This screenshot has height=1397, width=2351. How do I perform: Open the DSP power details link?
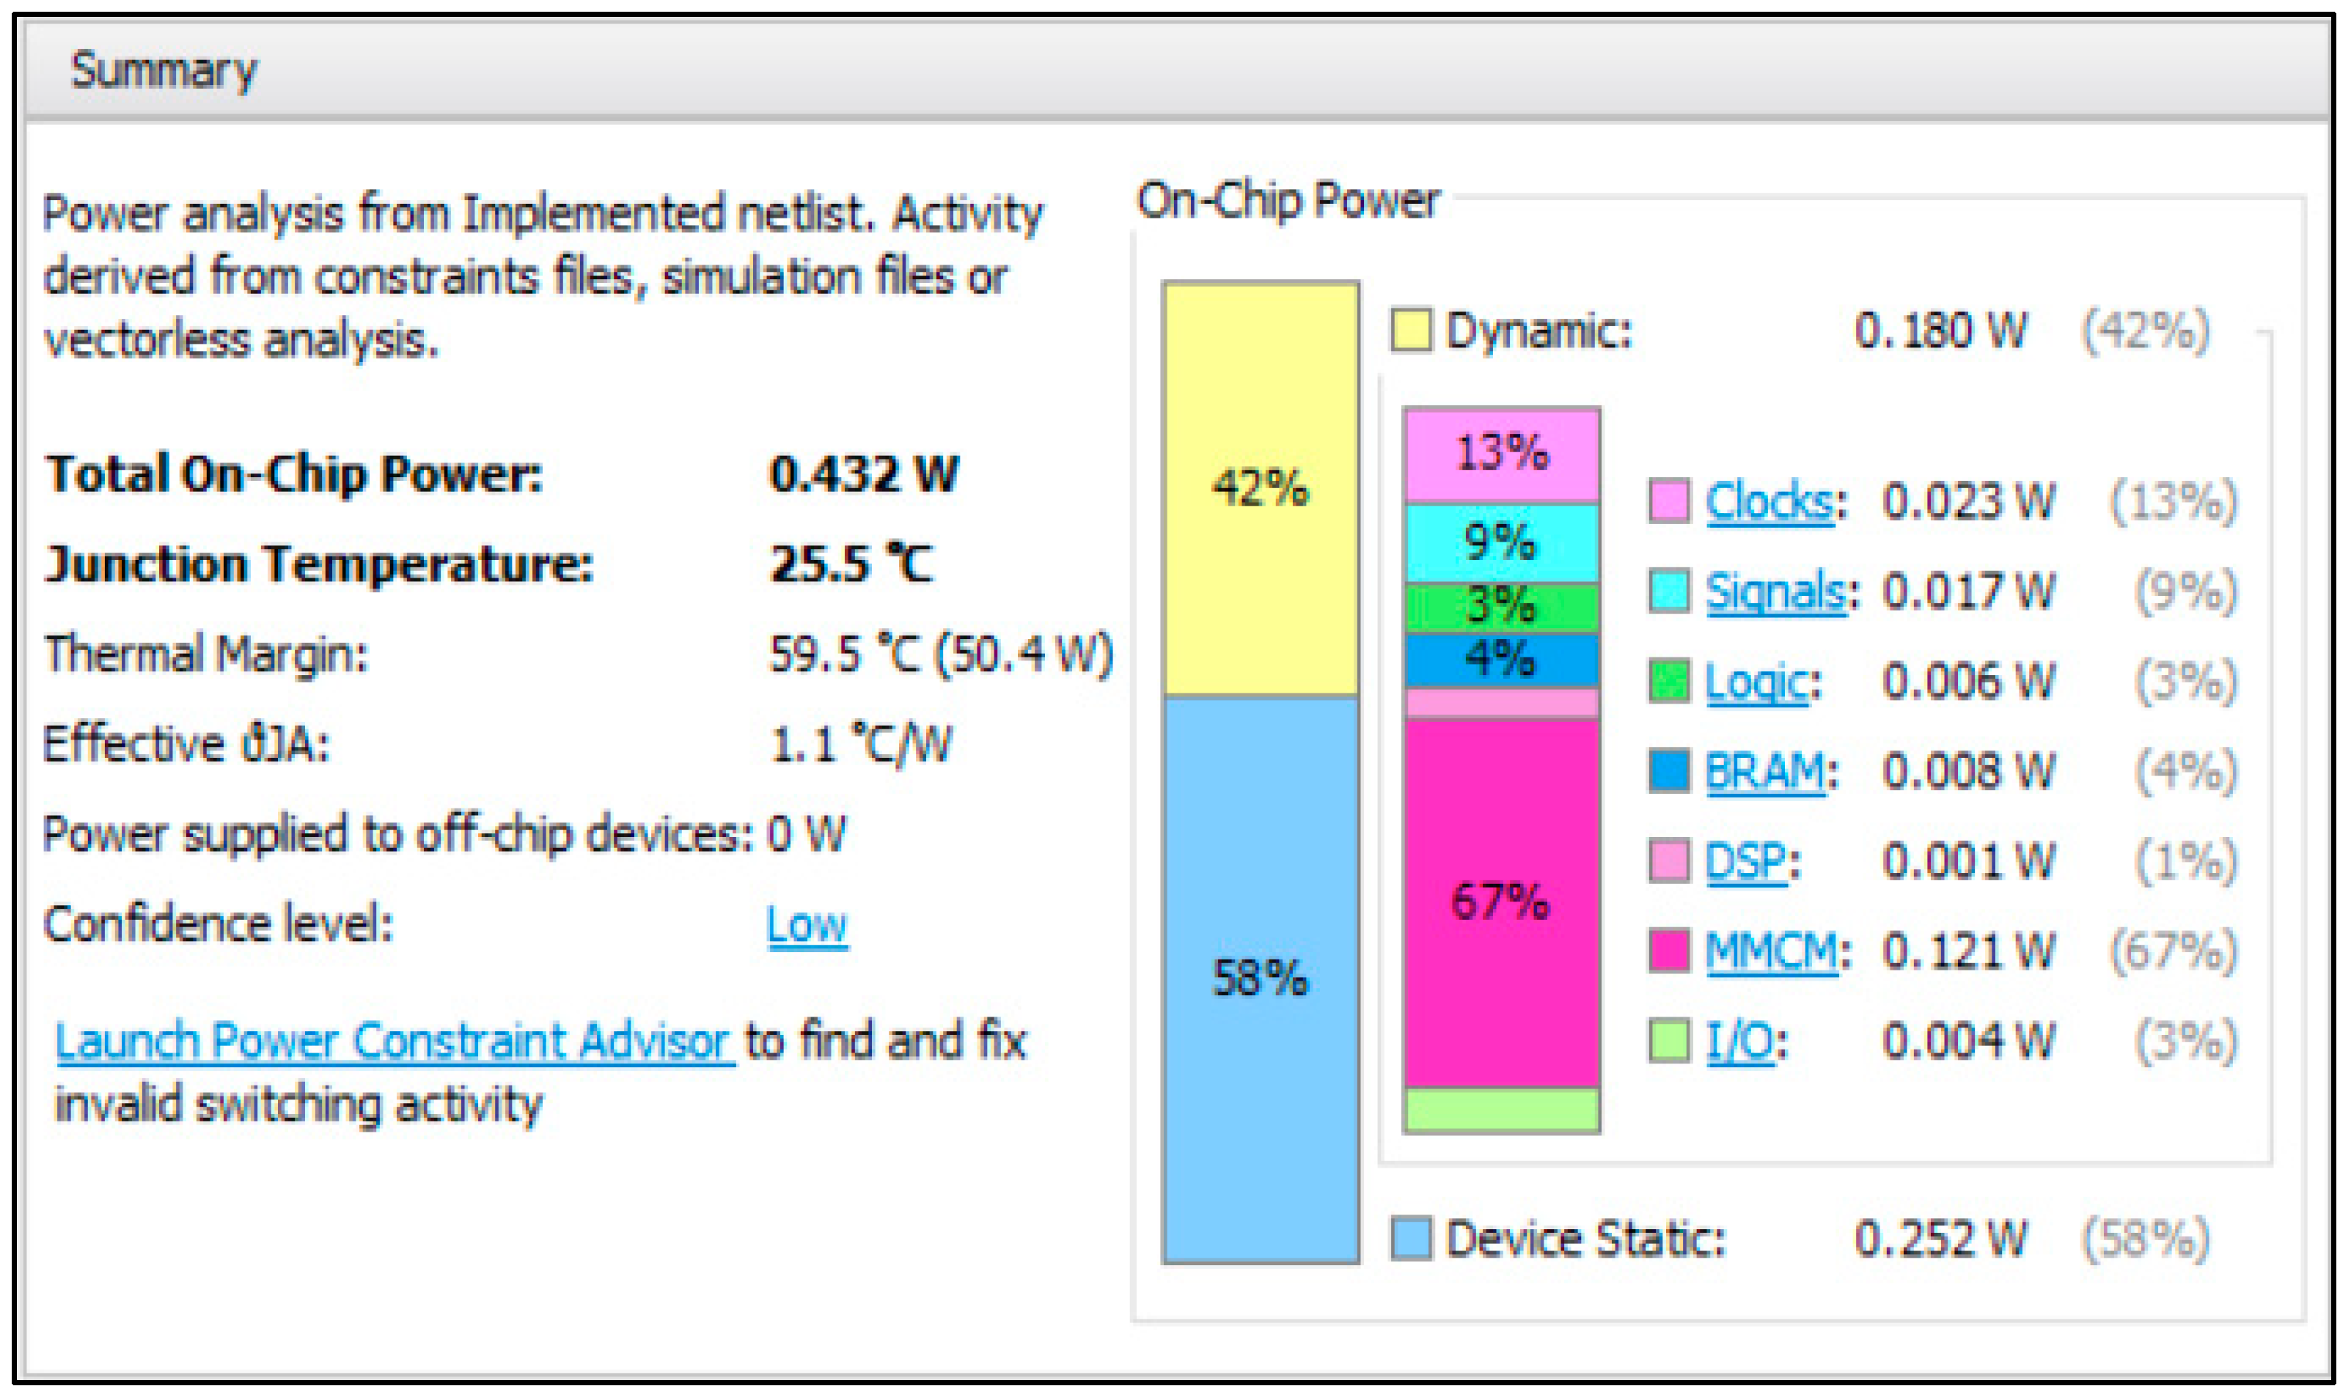1745,860
